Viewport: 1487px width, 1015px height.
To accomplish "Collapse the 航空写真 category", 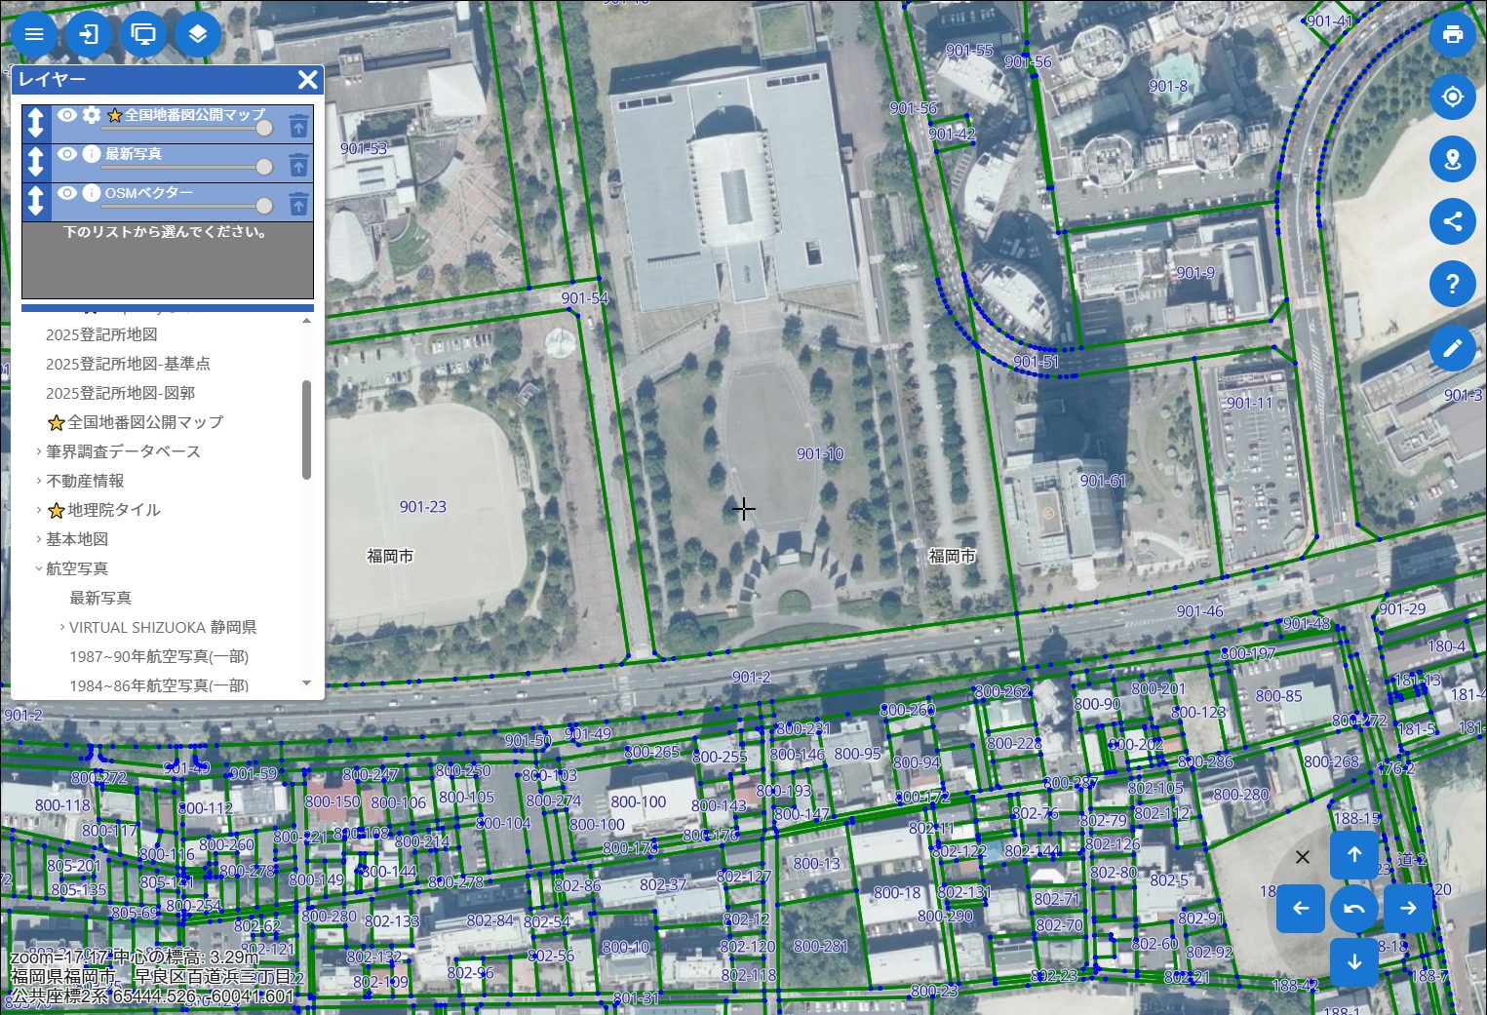I will (x=39, y=568).
